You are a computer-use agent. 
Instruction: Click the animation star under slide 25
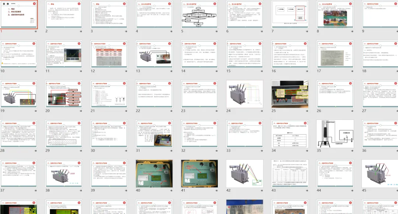[x=307, y=111]
